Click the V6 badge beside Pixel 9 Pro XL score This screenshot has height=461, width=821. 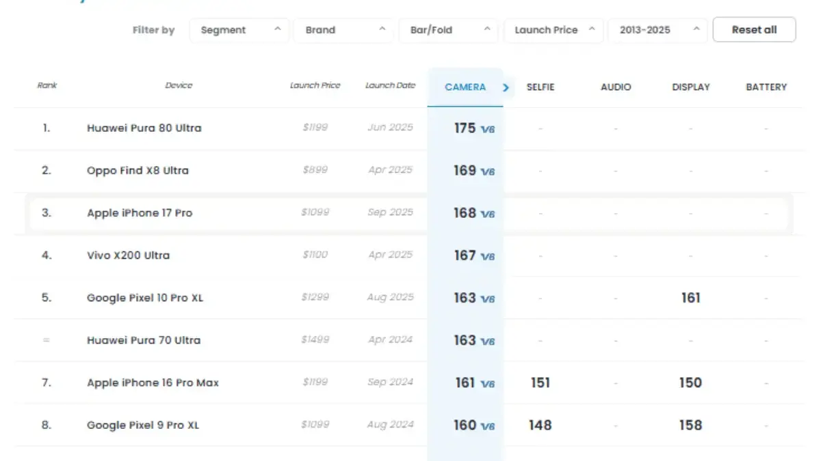click(487, 426)
